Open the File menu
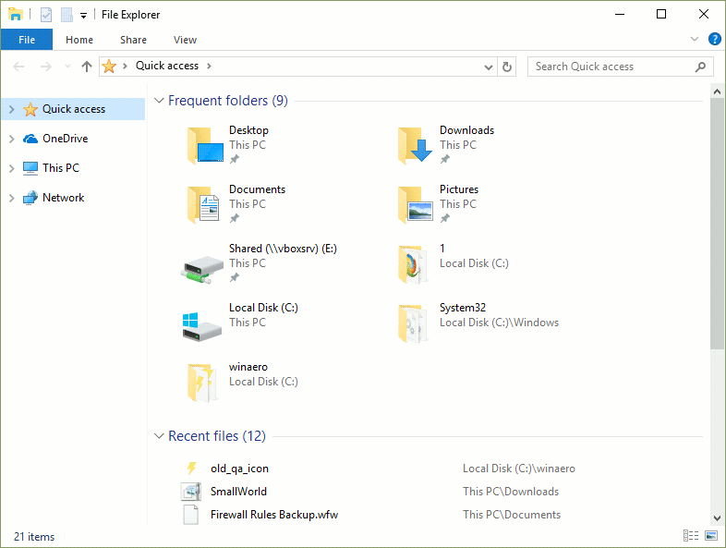This screenshot has width=726, height=548. tap(27, 40)
